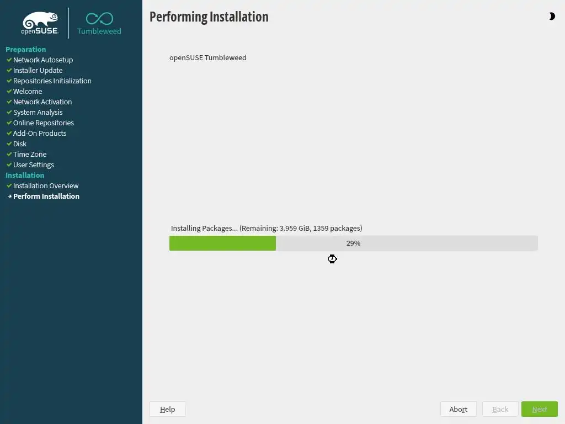565x424 pixels.
Task: Select Installation Overview step
Action: pyautogui.click(x=46, y=185)
